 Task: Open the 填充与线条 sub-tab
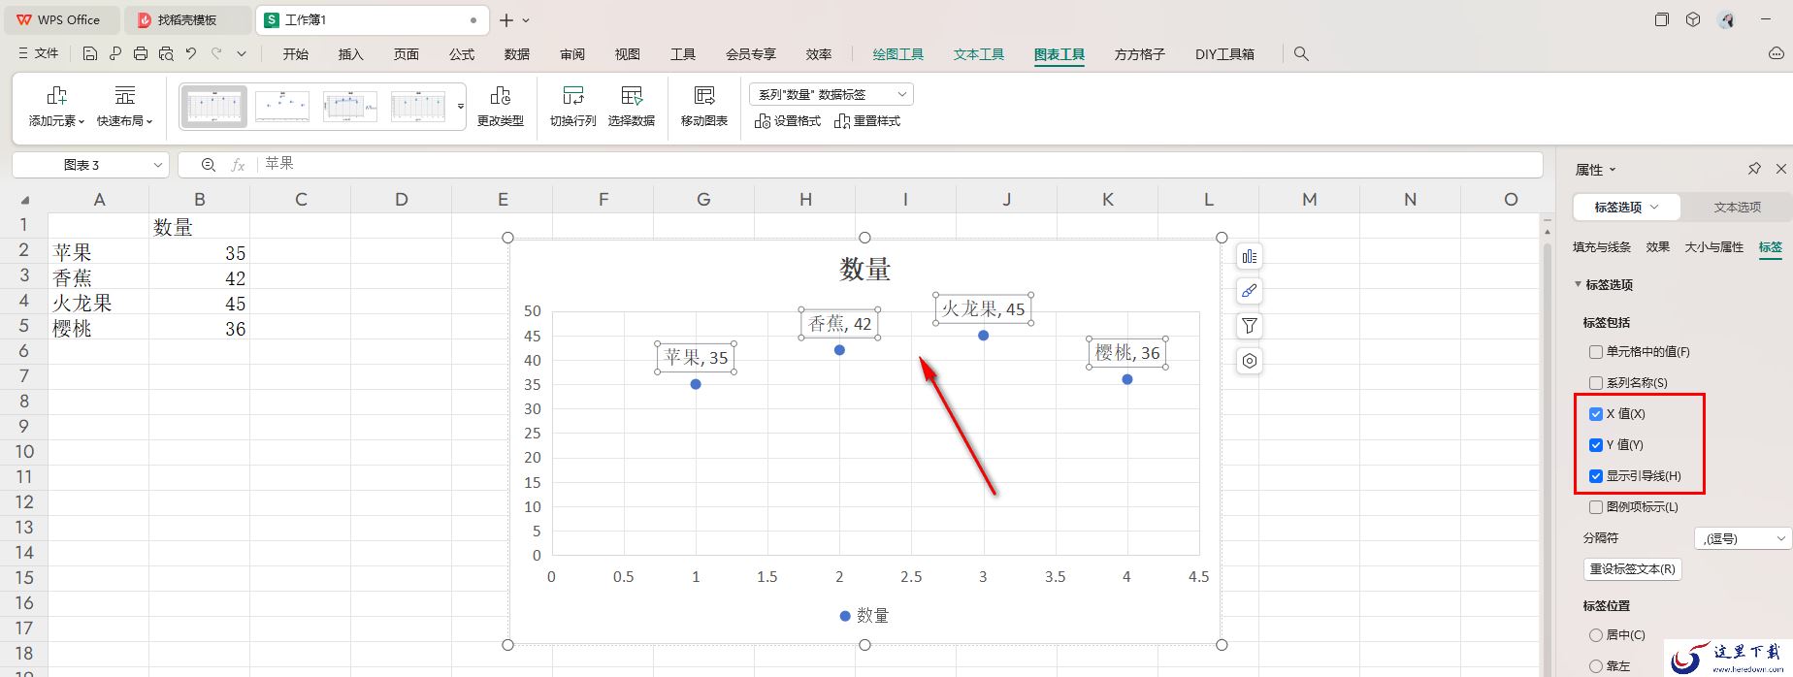click(x=1601, y=247)
